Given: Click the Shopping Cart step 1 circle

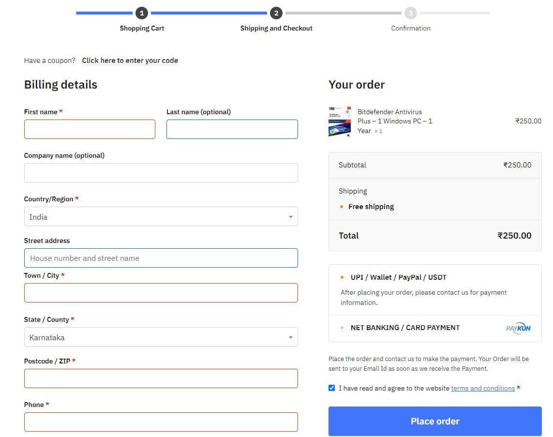Looking at the screenshot, I should click(x=142, y=13).
